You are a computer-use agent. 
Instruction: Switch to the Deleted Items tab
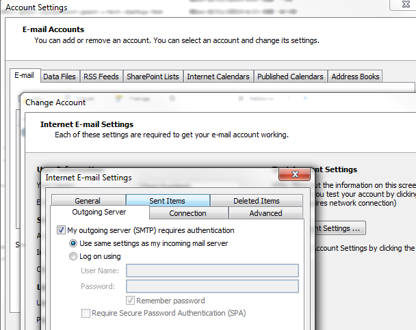[256, 201]
